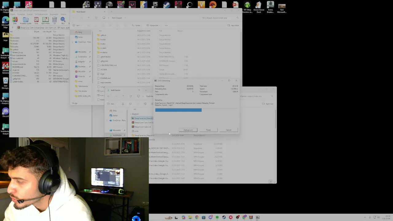Screen dimensions: 393x221
Task: Open the Steam desktop shortcut
Action: pyautogui.click(x=167, y=5)
